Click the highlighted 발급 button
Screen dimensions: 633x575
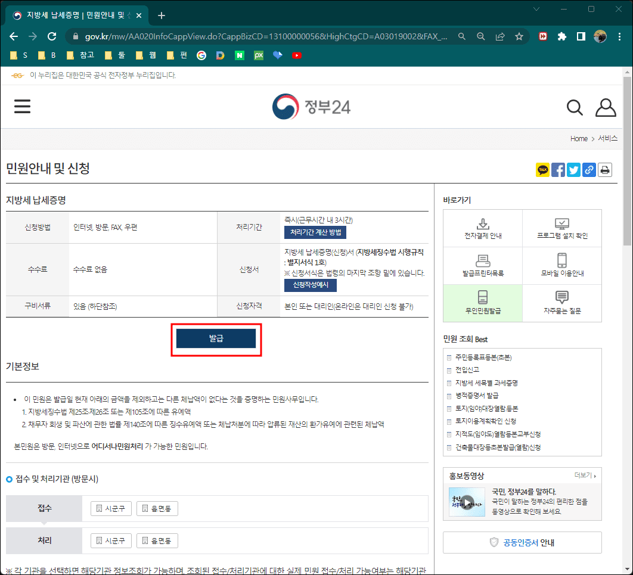coord(216,338)
